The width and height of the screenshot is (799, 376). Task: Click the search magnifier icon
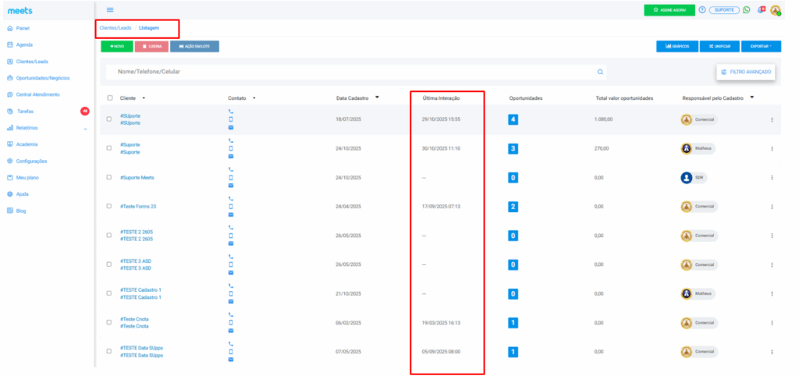(600, 72)
